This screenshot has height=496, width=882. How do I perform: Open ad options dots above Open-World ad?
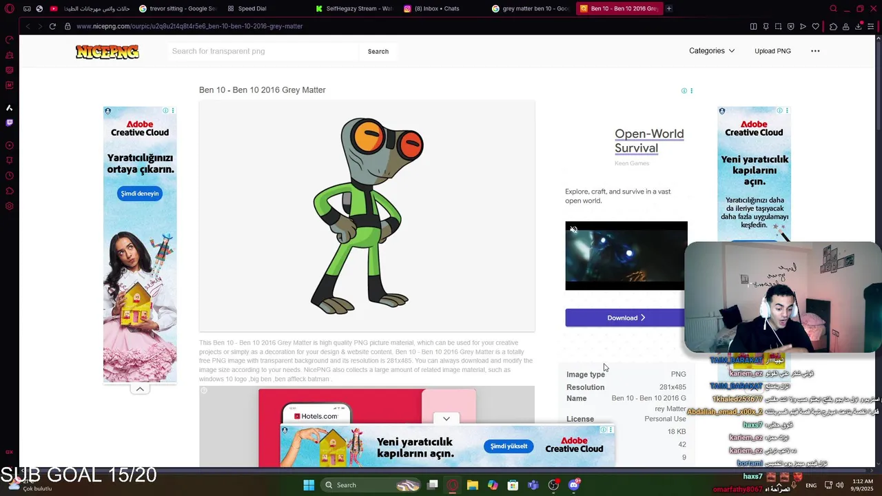click(x=691, y=91)
